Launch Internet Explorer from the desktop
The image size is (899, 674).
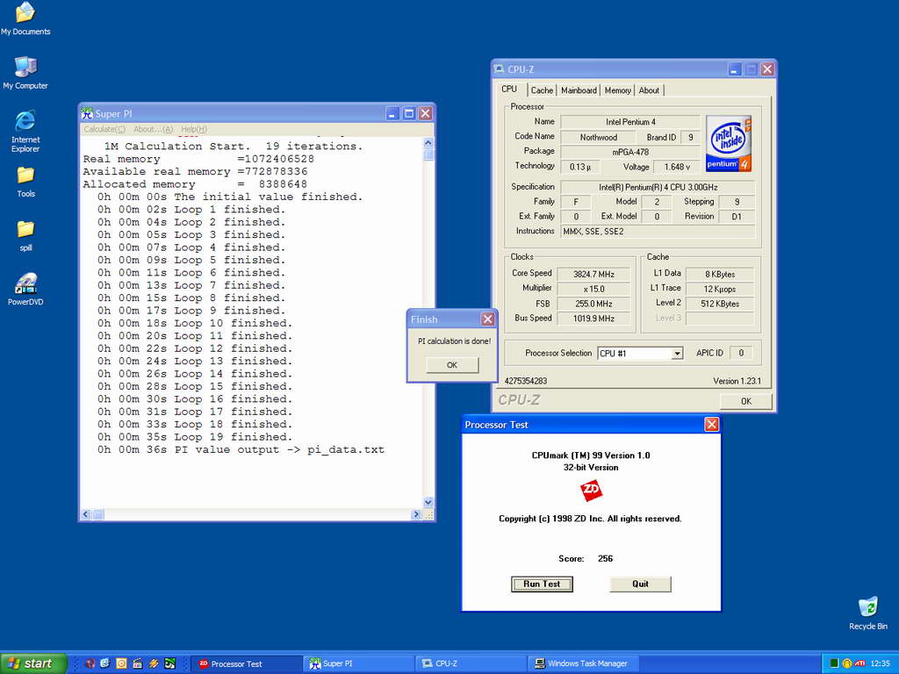pos(25,132)
